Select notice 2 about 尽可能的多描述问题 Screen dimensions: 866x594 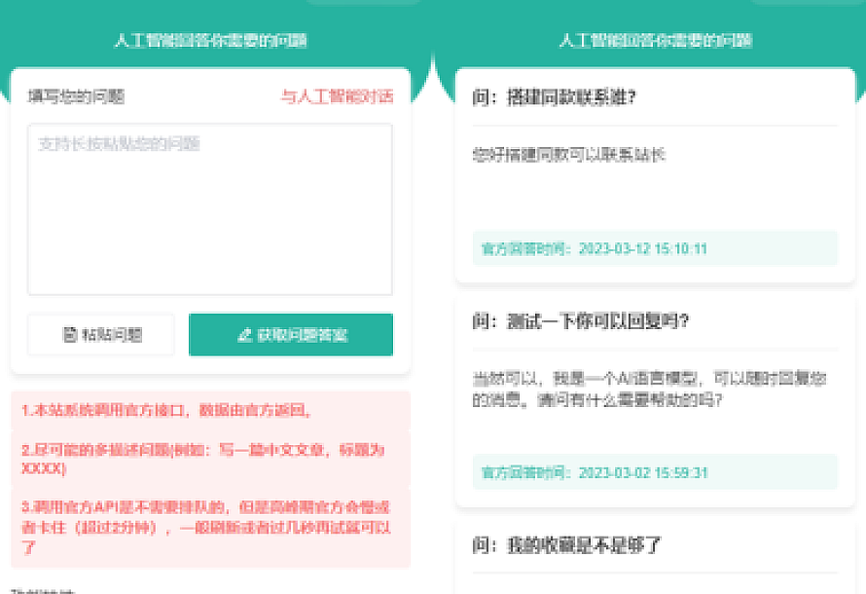(x=203, y=459)
